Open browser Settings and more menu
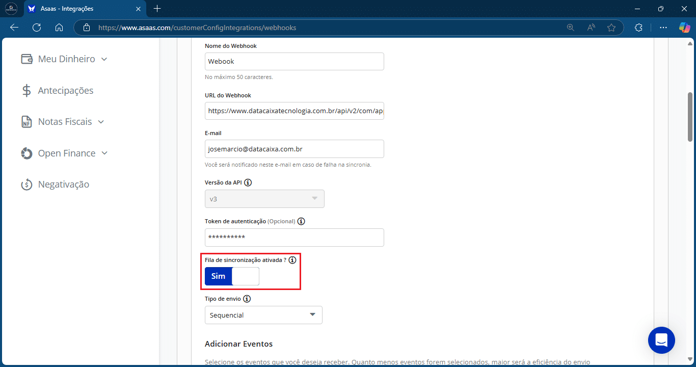 (x=663, y=28)
